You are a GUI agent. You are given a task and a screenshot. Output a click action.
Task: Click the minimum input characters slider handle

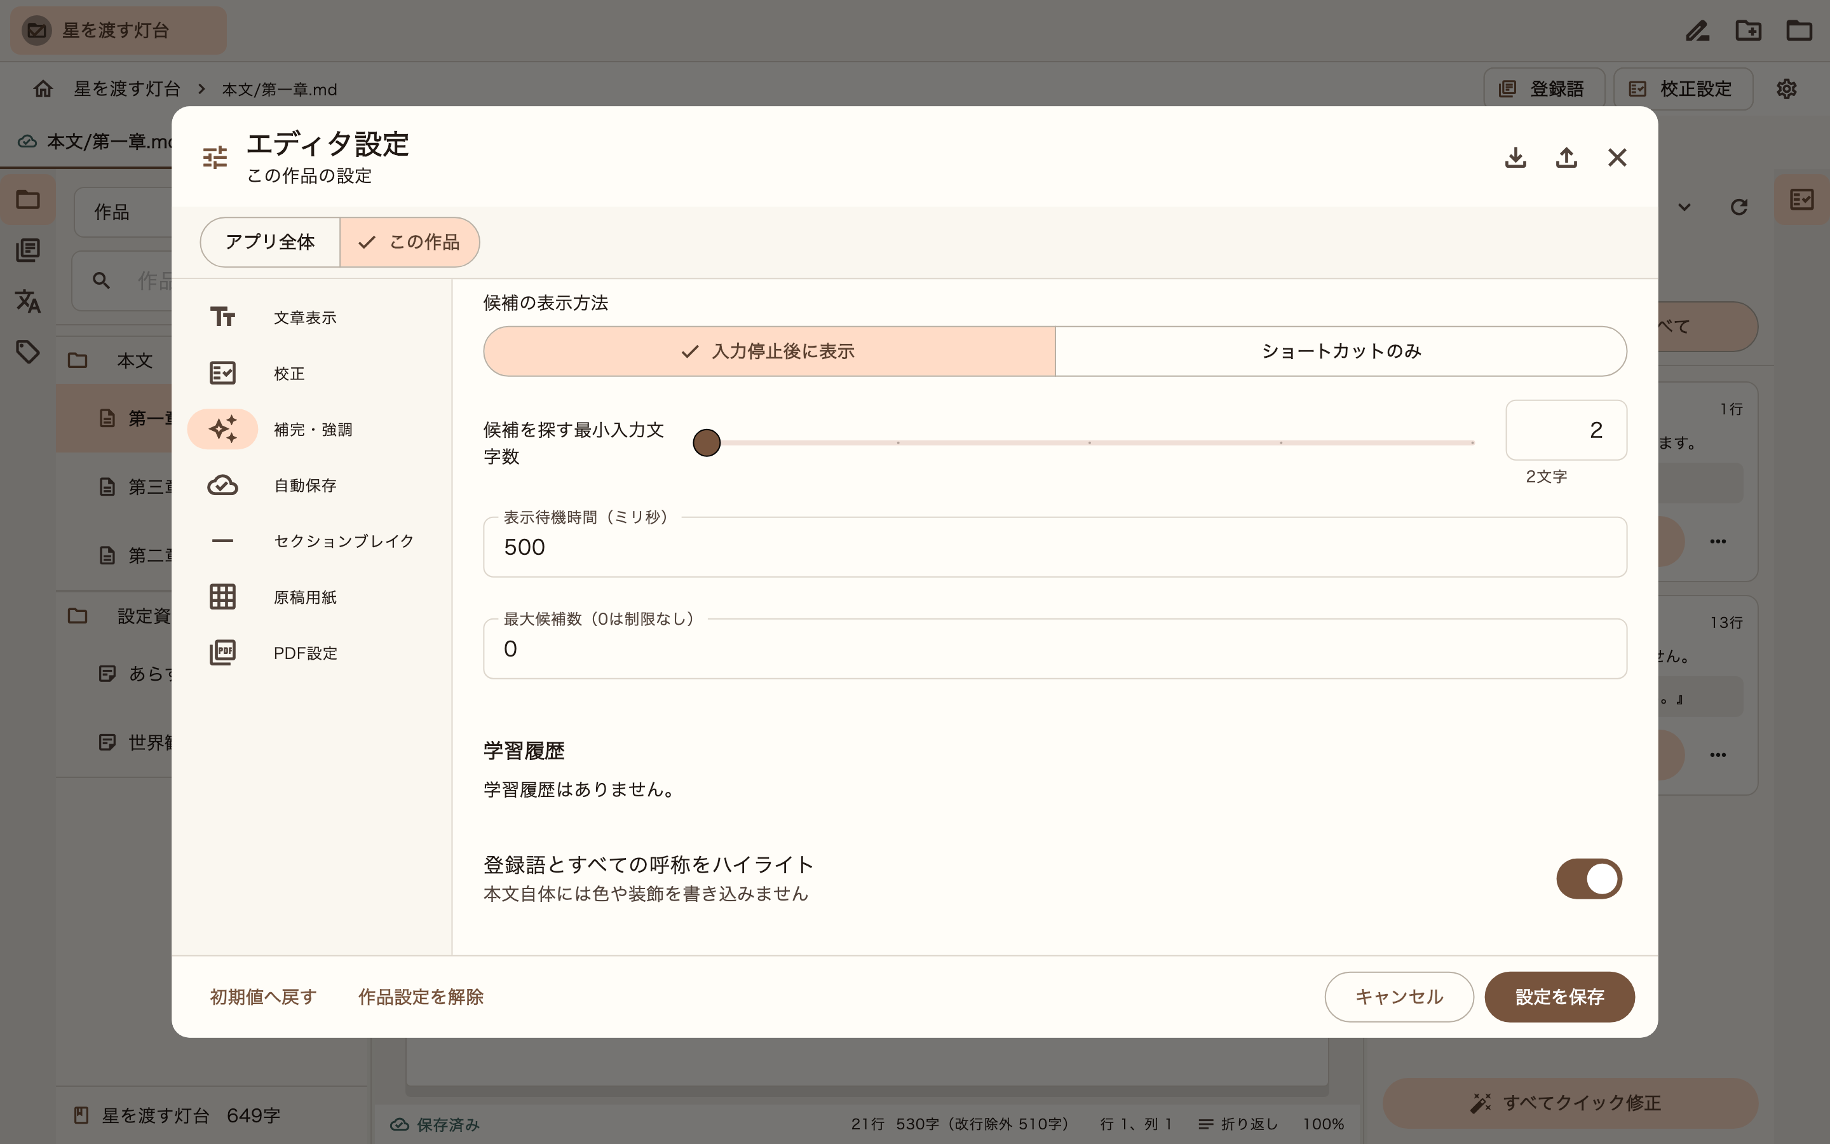[x=707, y=442]
